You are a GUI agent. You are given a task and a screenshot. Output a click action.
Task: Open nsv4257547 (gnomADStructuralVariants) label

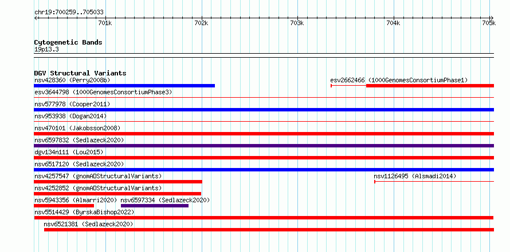pos(98,176)
